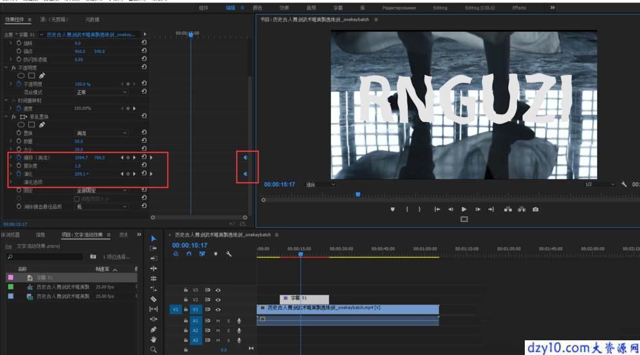The height and width of the screenshot is (355, 640).
Task: Mute audio track A1
Action: (218, 320)
